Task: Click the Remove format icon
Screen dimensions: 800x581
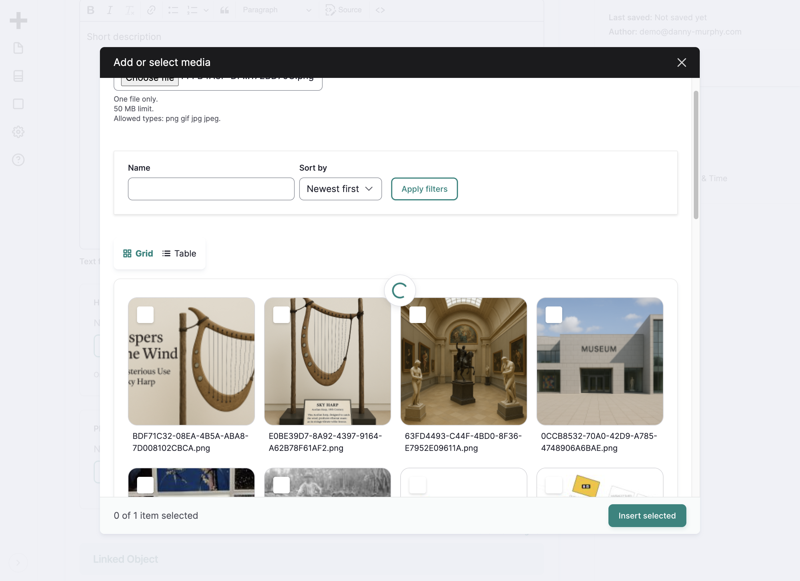Action: click(x=130, y=10)
